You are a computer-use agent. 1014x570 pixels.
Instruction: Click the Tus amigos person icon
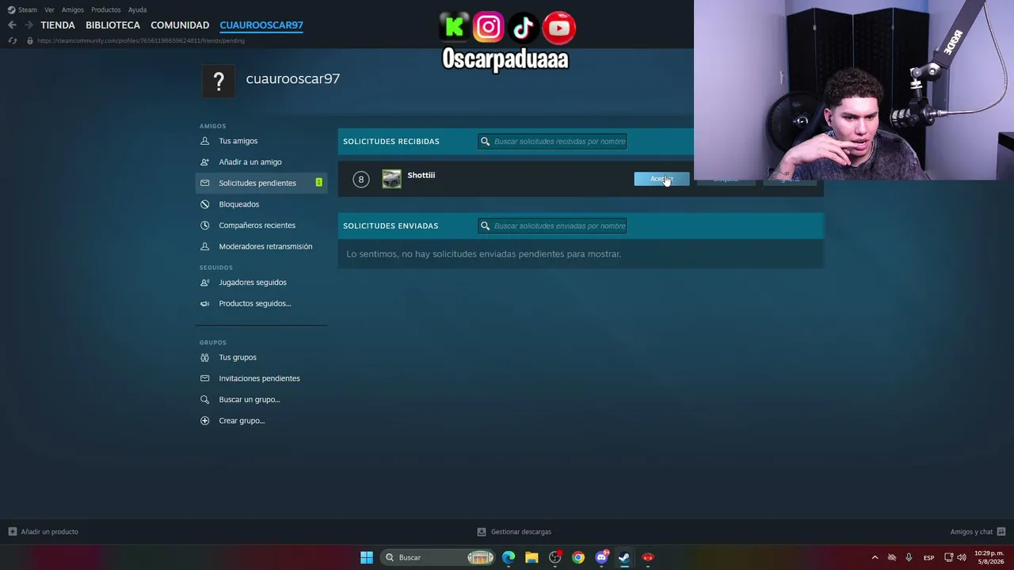pyautogui.click(x=205, y=141)
